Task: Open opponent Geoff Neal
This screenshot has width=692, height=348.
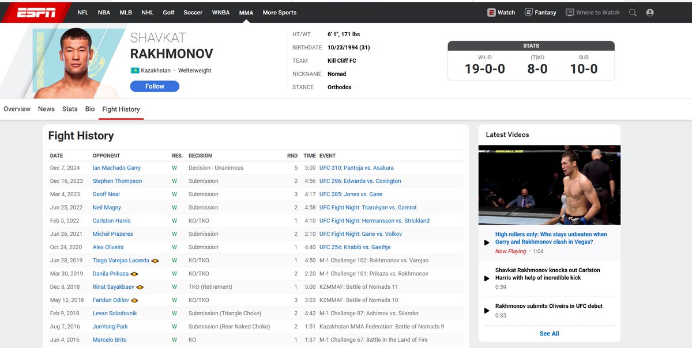Action: pos(106,194)
